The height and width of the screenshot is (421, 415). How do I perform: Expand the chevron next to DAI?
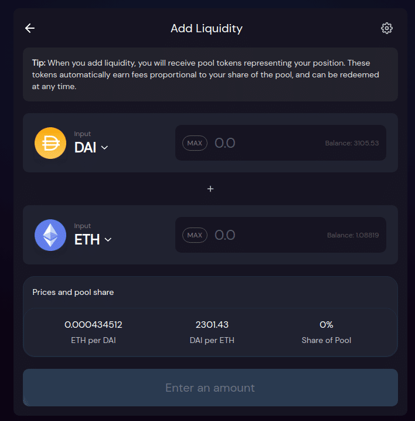105,148
